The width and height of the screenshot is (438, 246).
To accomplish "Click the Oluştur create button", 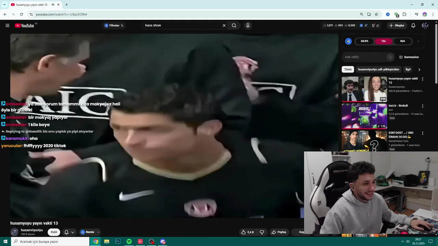I will tap(397, 26).
